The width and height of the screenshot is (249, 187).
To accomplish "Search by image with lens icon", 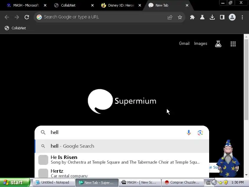I will pos(200,132).
